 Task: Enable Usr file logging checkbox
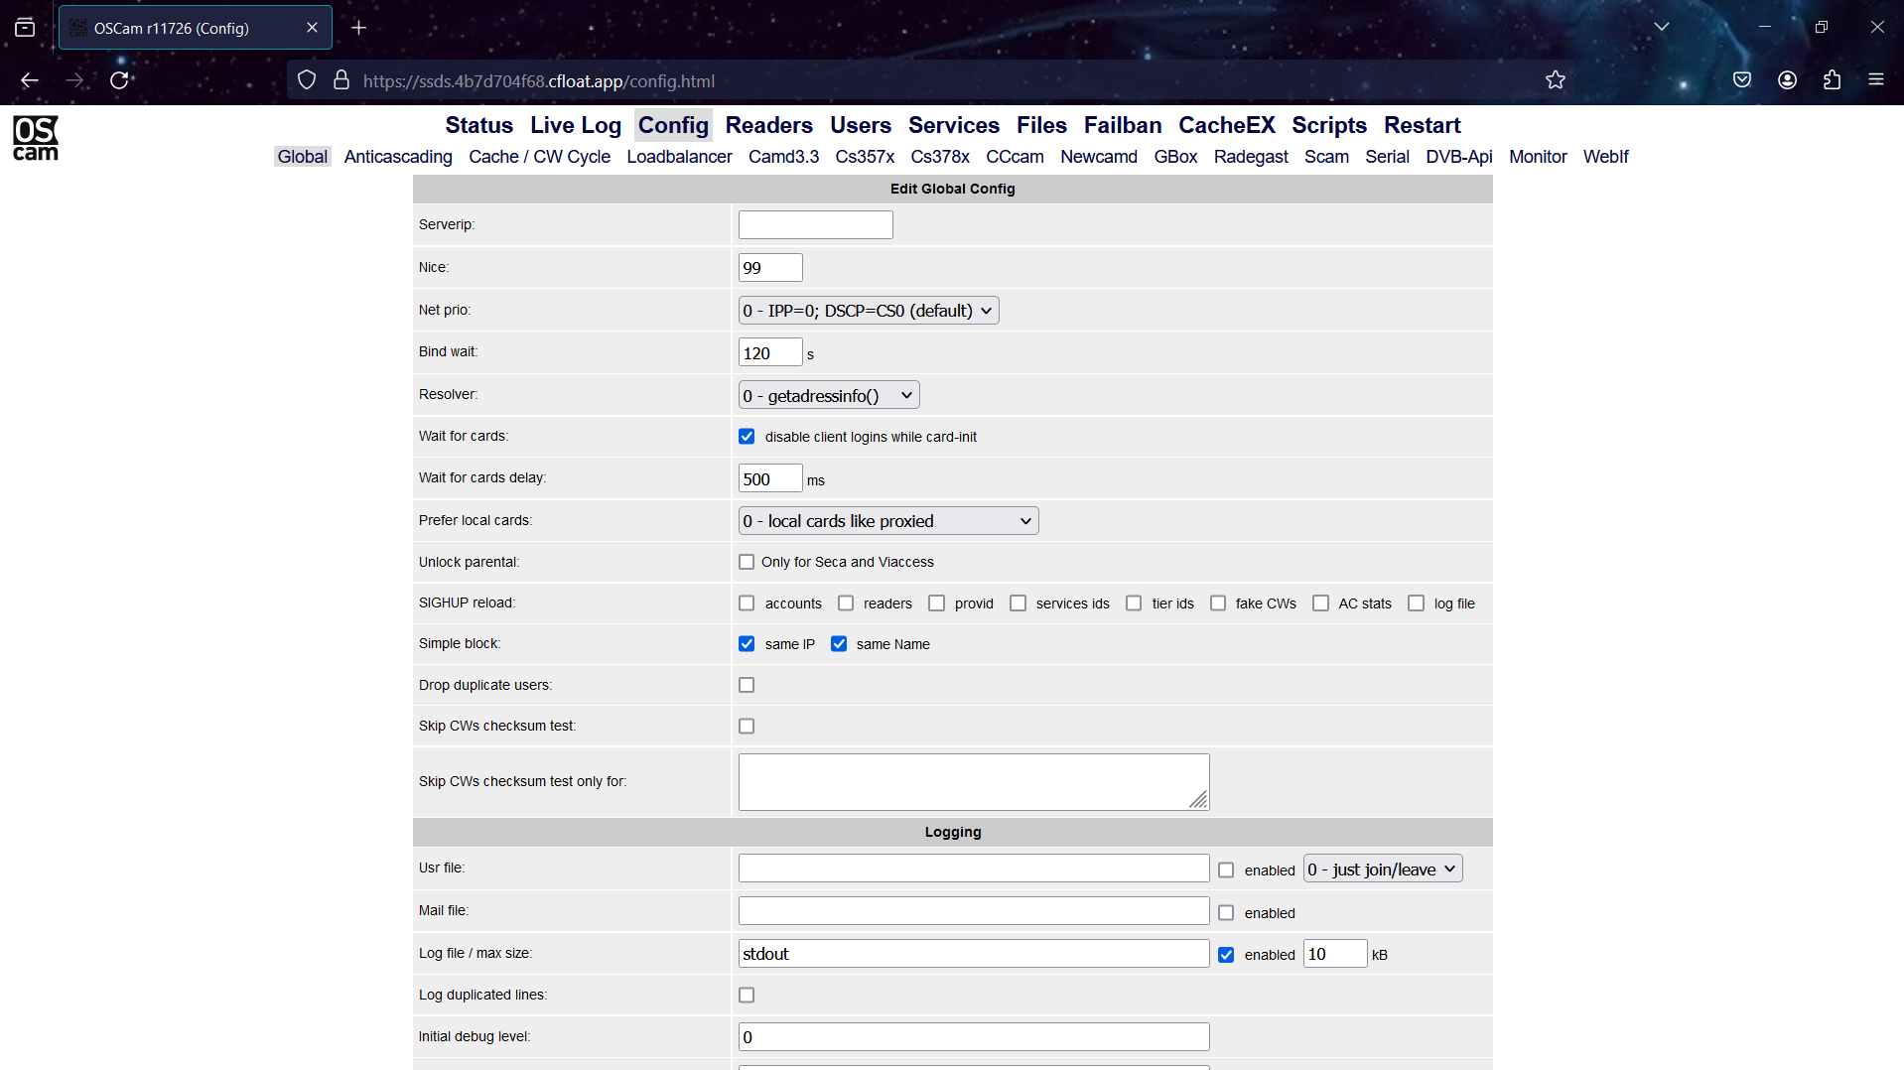(1226, 870)
